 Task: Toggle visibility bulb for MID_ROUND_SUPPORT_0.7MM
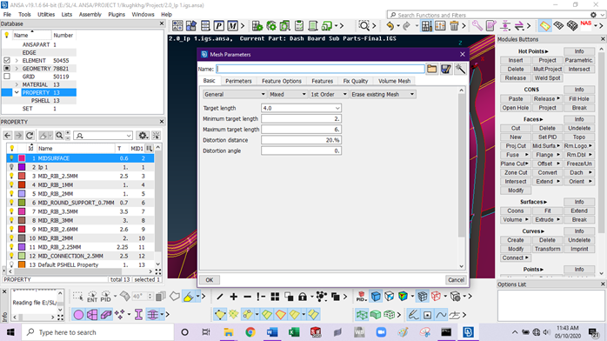(x=11, y=203)
